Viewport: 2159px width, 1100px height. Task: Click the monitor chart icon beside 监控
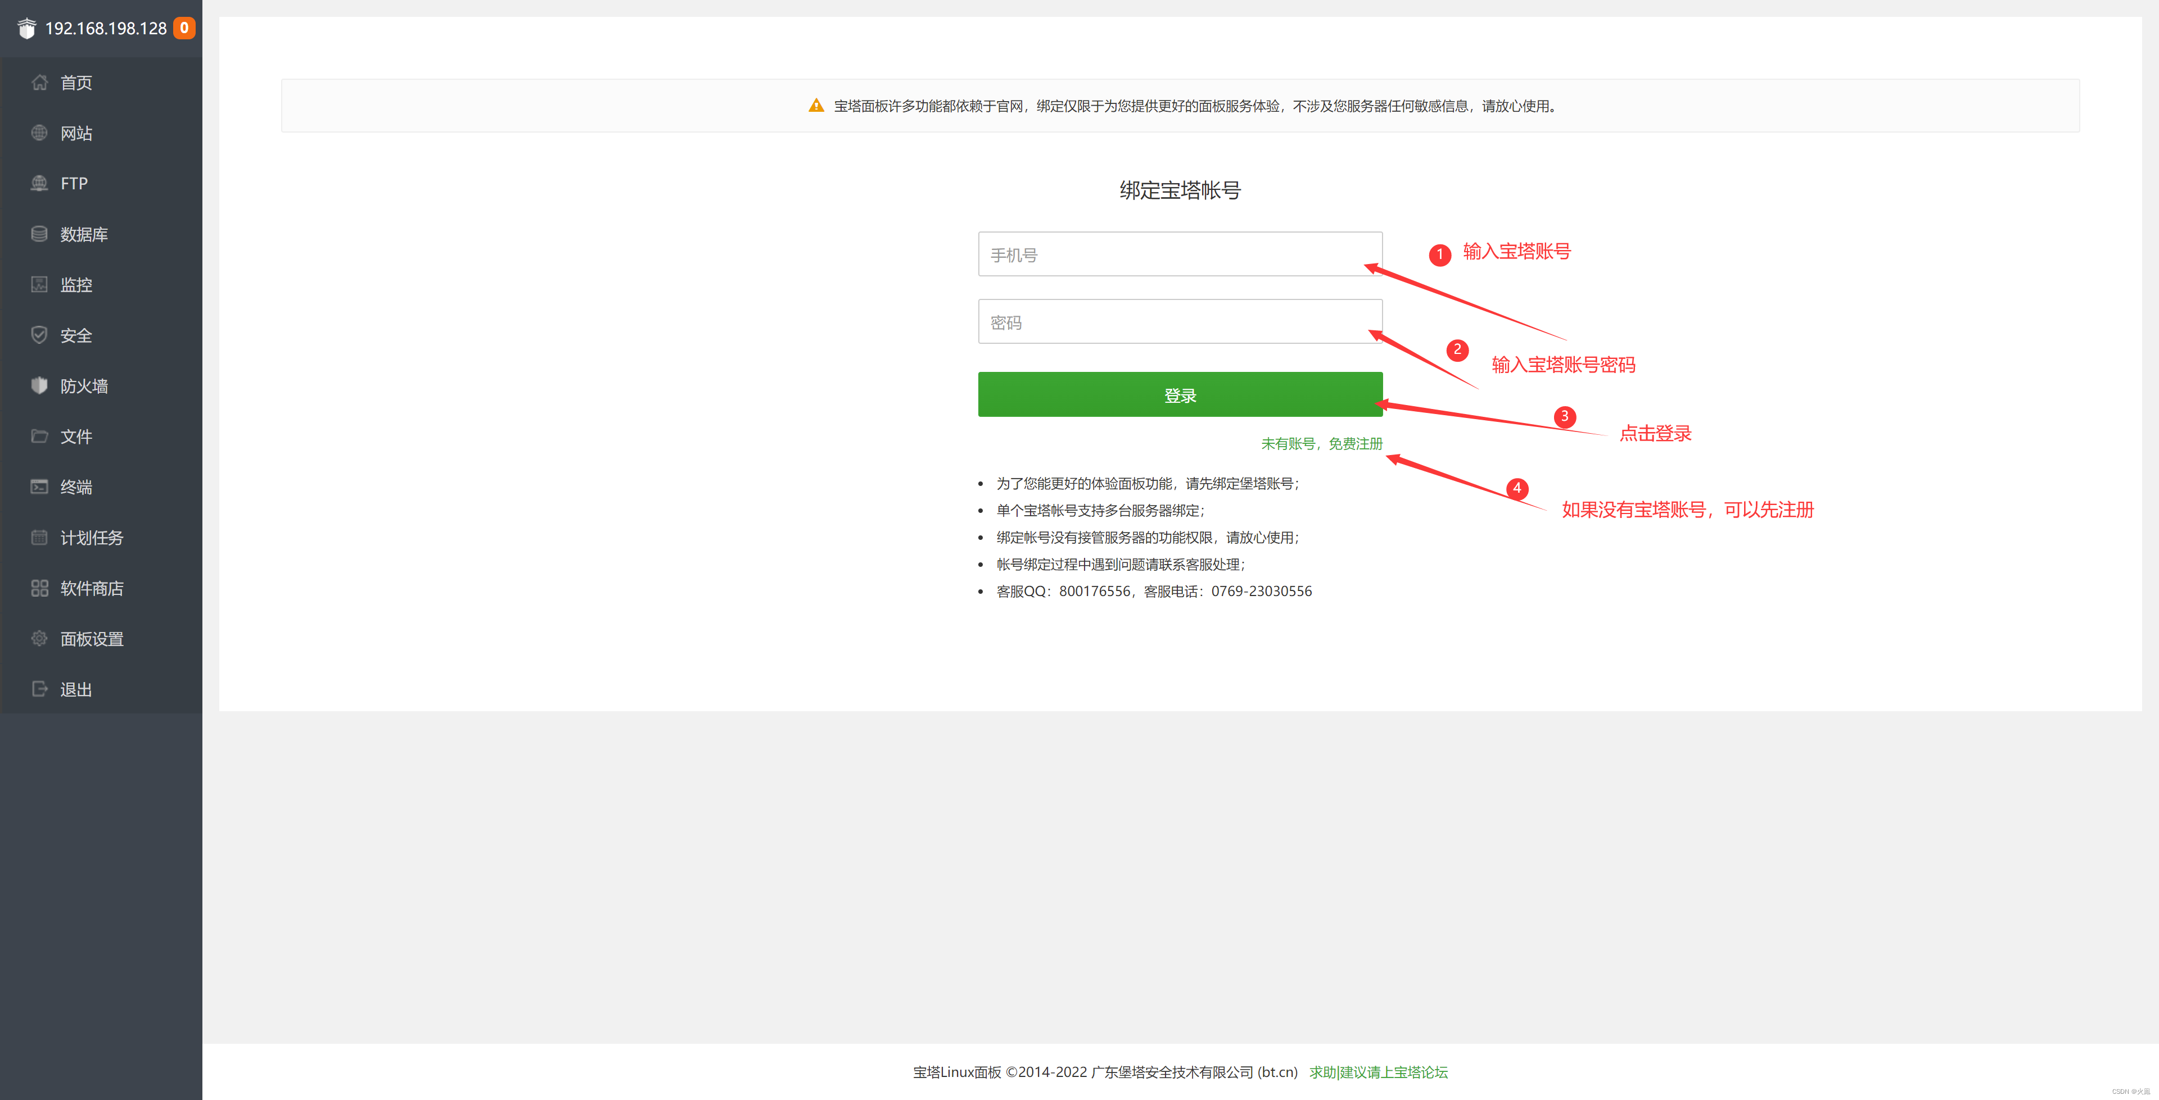(x=39, y=284)
